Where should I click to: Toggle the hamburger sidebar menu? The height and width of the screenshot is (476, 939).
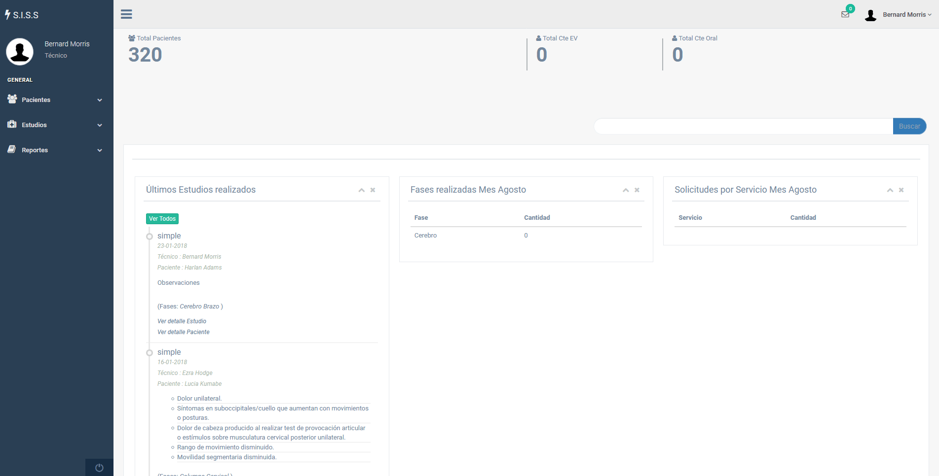point(126,14)
